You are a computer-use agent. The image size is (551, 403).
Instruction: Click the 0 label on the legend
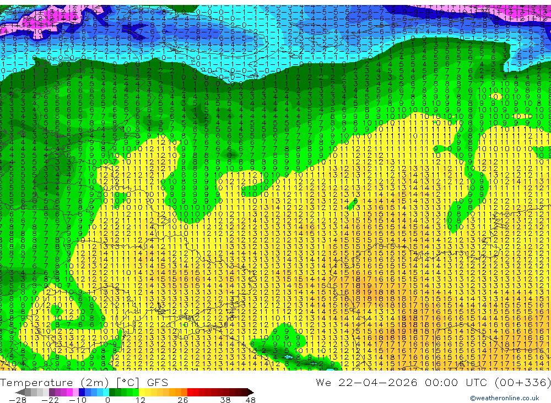(x=107, y=400)
